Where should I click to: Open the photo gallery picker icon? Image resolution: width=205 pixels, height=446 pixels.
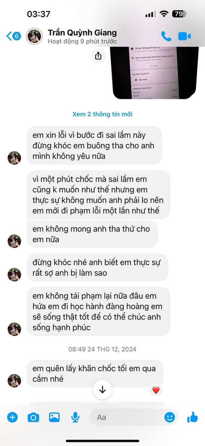coord(54,417)
